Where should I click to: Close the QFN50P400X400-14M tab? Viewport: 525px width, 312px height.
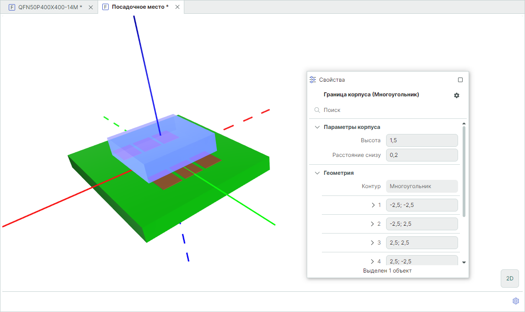[x=90, y=7]
